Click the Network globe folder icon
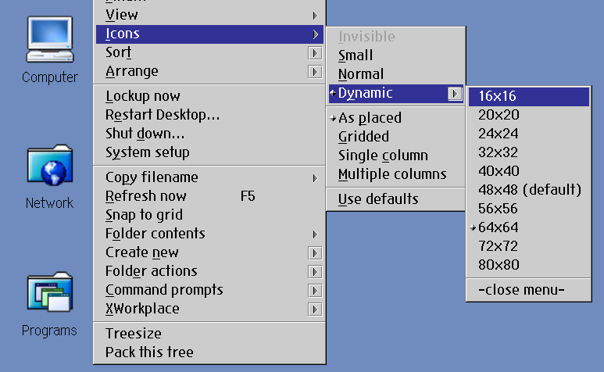Viewport: 604px width, 372px height. tap(50, 166)
